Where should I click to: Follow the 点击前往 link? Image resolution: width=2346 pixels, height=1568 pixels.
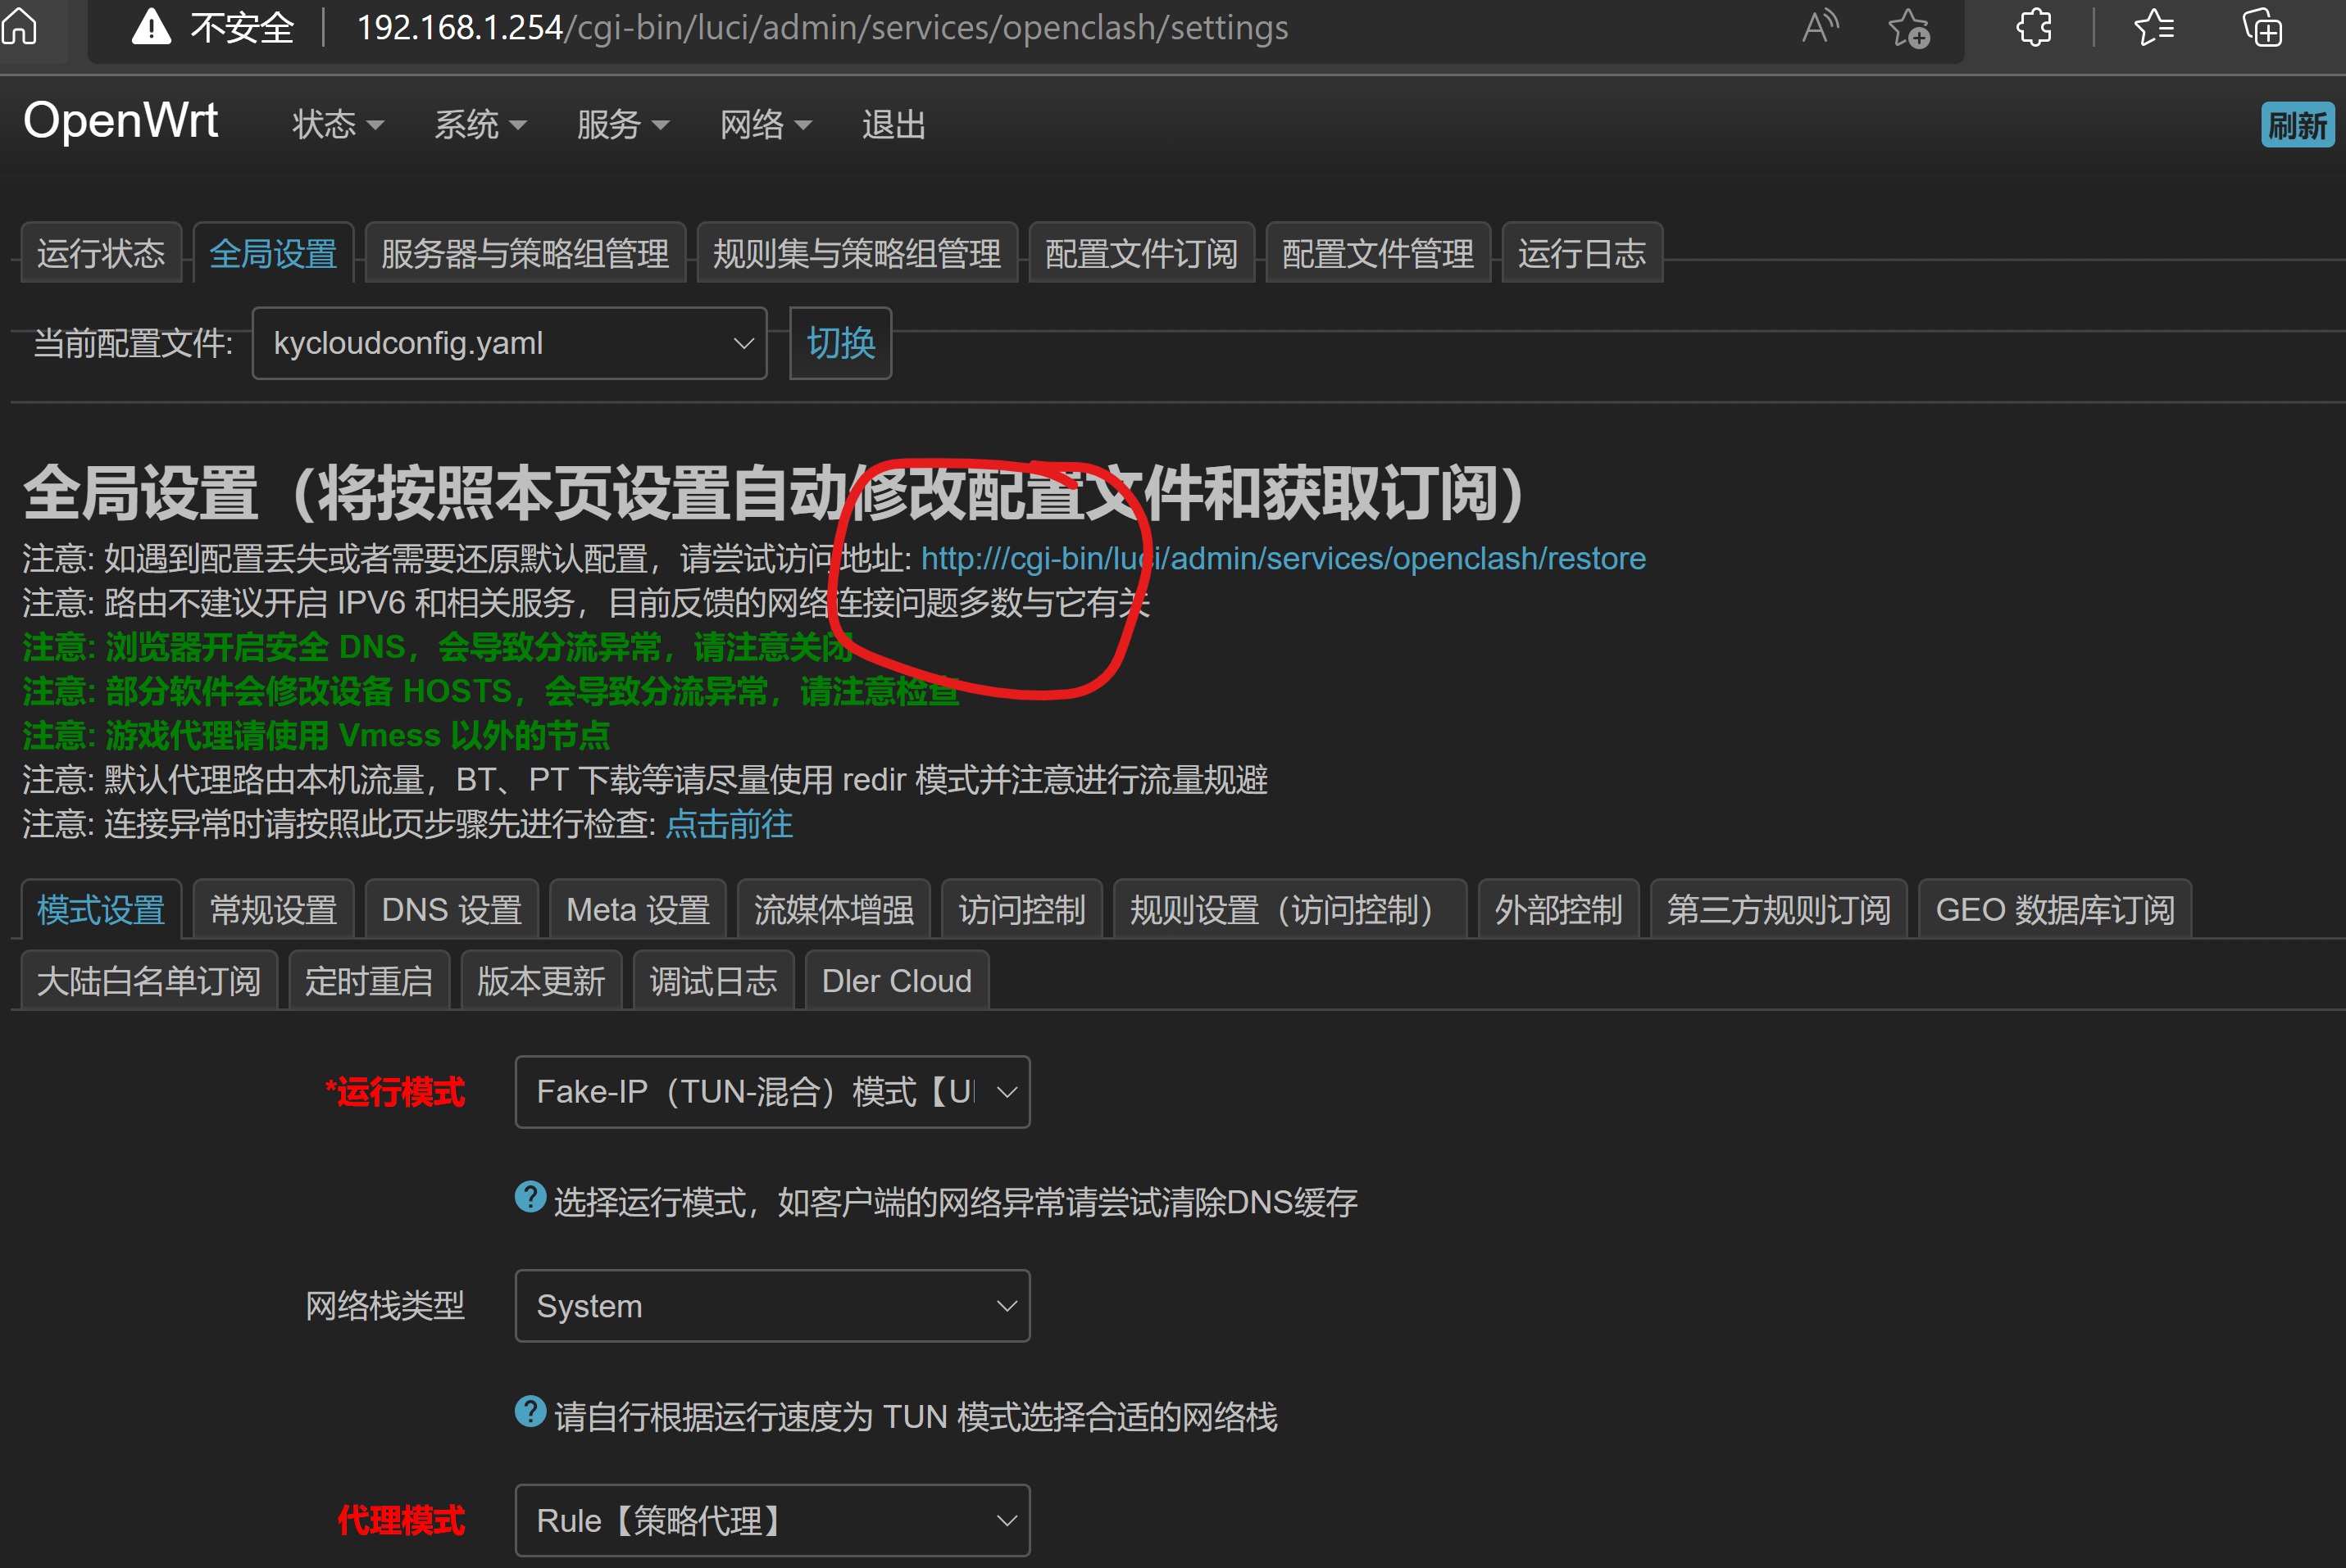[730, 824]
